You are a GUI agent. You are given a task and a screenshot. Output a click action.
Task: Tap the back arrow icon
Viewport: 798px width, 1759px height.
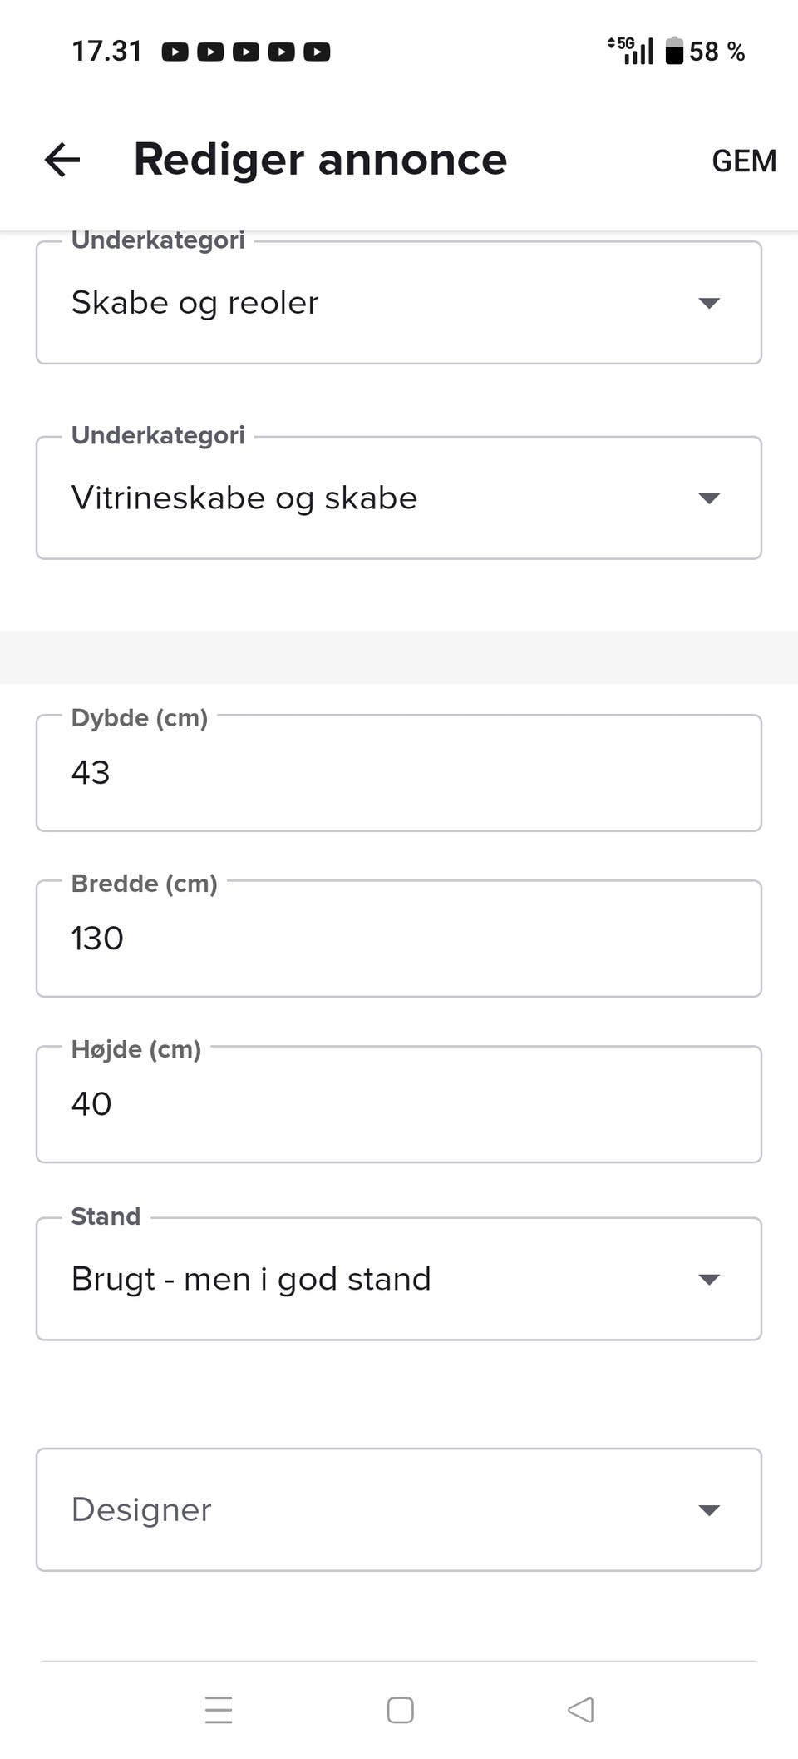(62, 160)
